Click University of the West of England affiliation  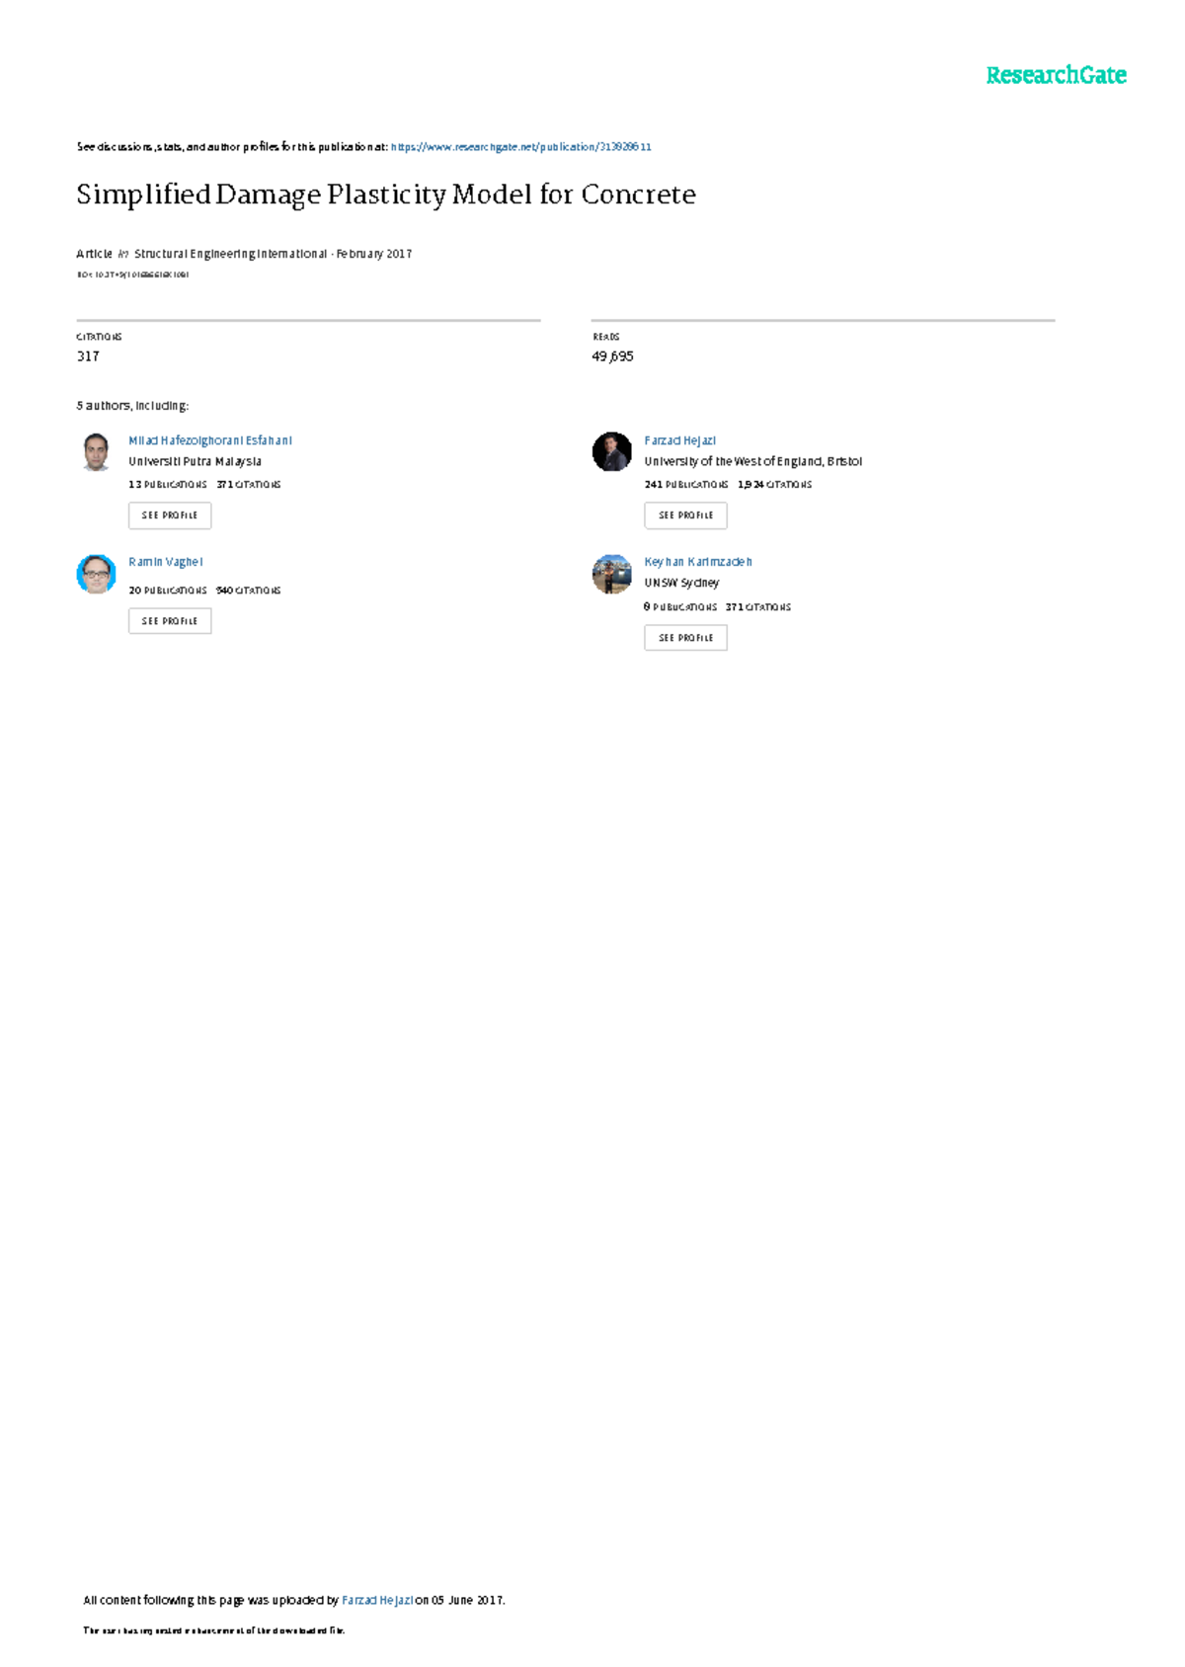(x=752, y=461)
